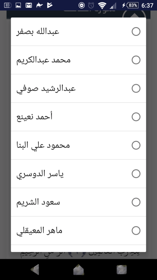Open the Gmail notification icon
This screenshot has height=280, width=157.
click(29, 6)
